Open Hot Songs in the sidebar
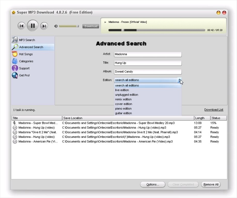 point(33,54)
